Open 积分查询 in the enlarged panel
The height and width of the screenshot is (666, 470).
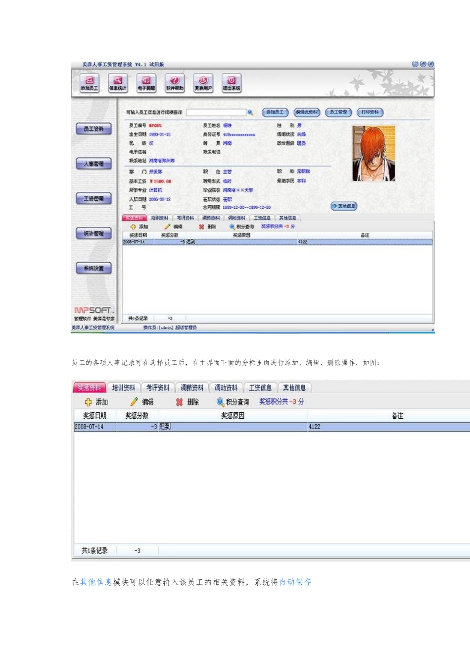[x=233, y=402]
